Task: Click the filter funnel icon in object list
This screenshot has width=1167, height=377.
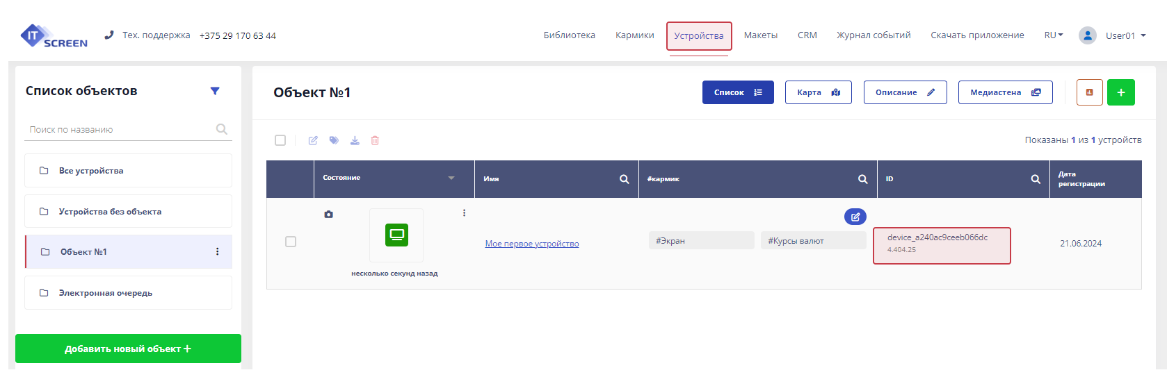Action: (x=215, y=91)
